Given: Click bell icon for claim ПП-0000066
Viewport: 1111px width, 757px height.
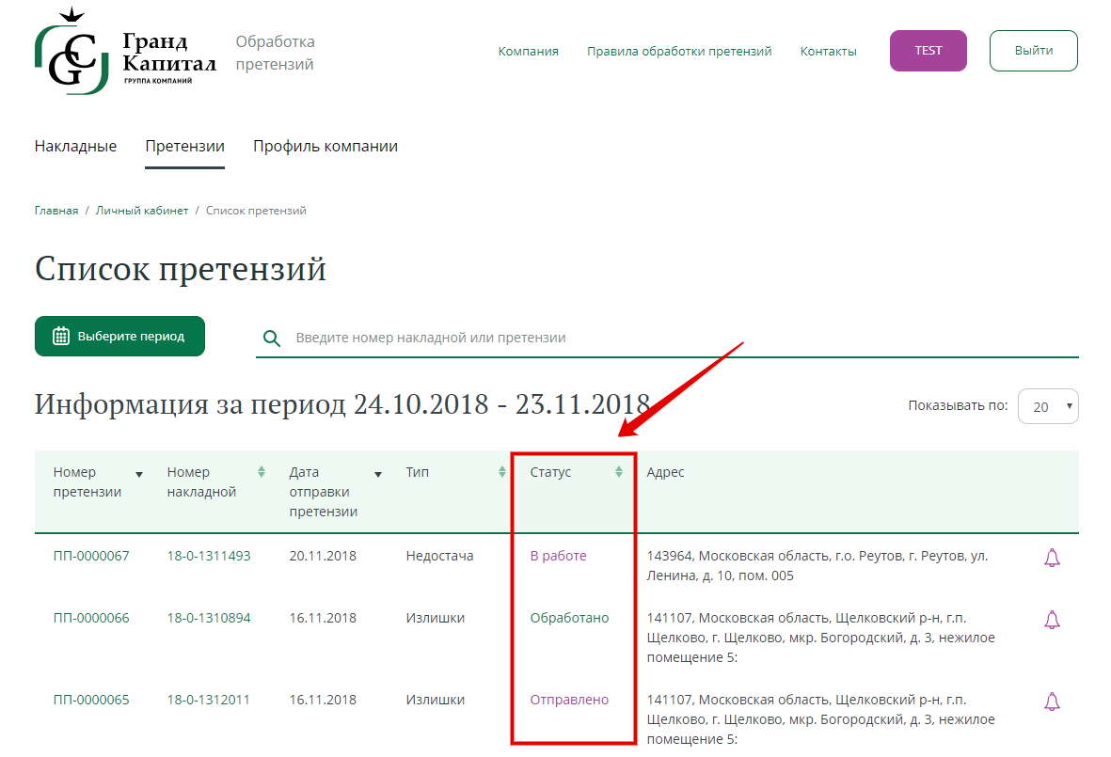Looking at the screenshot, I should [x=1052, y=620].
